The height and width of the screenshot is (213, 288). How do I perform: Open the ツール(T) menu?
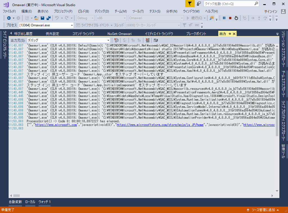tap(138, 11)
